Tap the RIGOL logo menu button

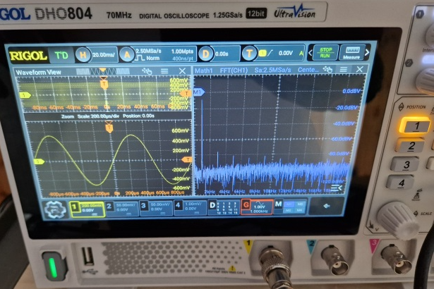pyautogui.click(x=28, y=56)
